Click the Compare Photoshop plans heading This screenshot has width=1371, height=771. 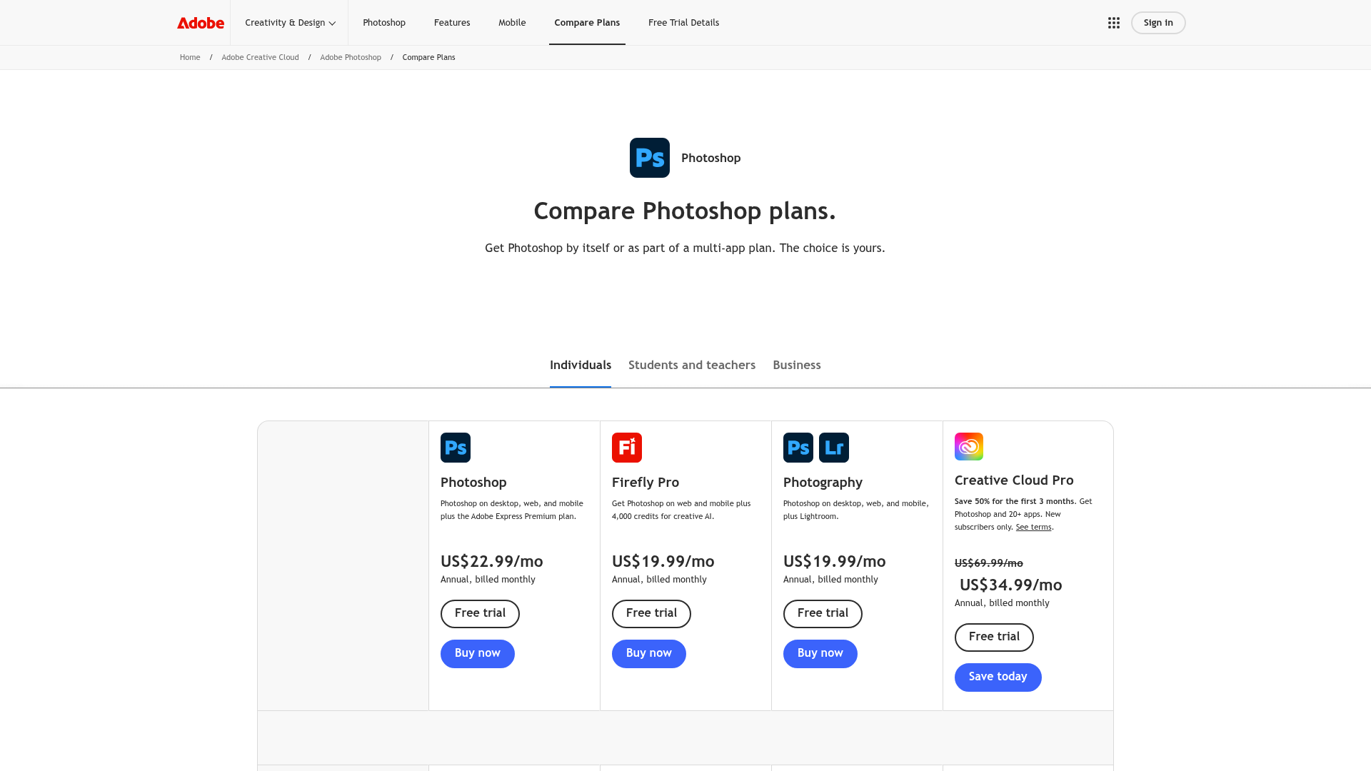pyautogui.click(x=685, y=211)
